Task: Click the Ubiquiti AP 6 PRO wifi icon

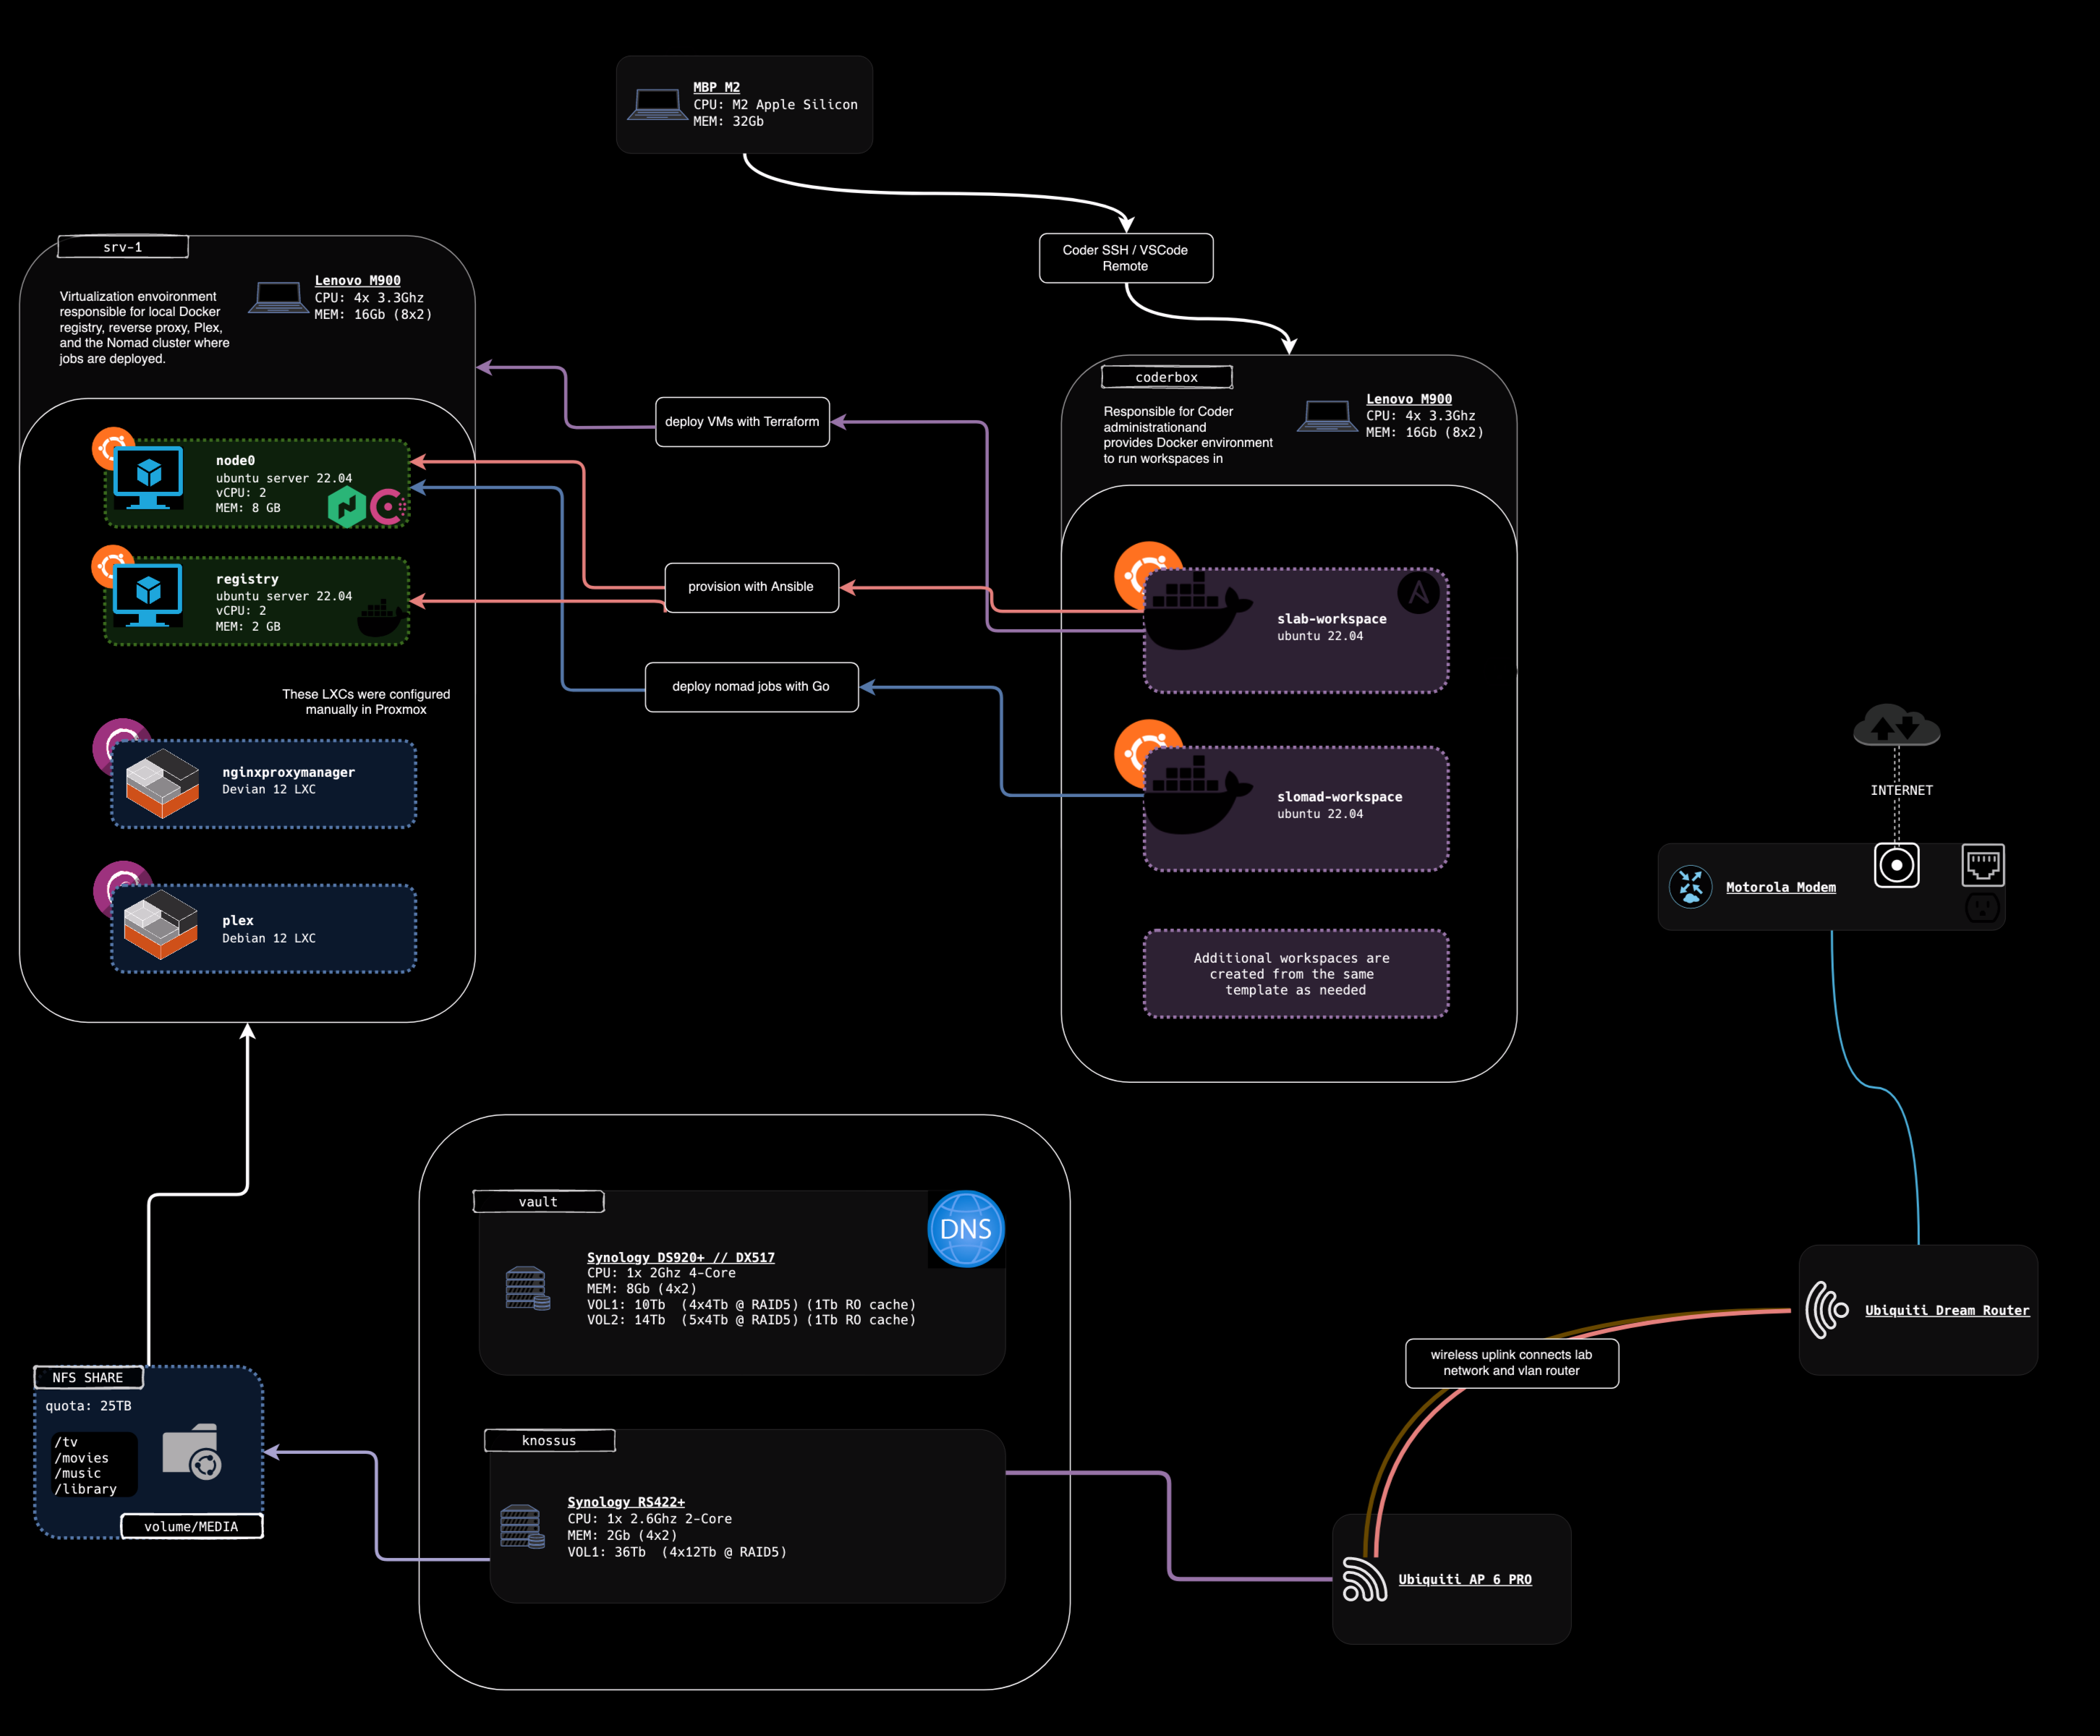Action: coord(1364,1579)
